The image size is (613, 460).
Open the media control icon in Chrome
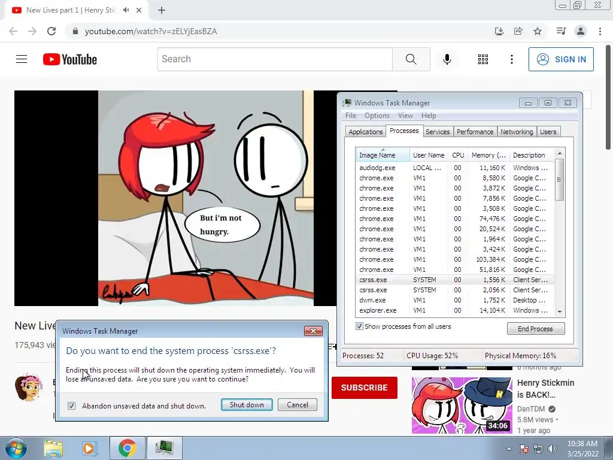coord(561,31)
